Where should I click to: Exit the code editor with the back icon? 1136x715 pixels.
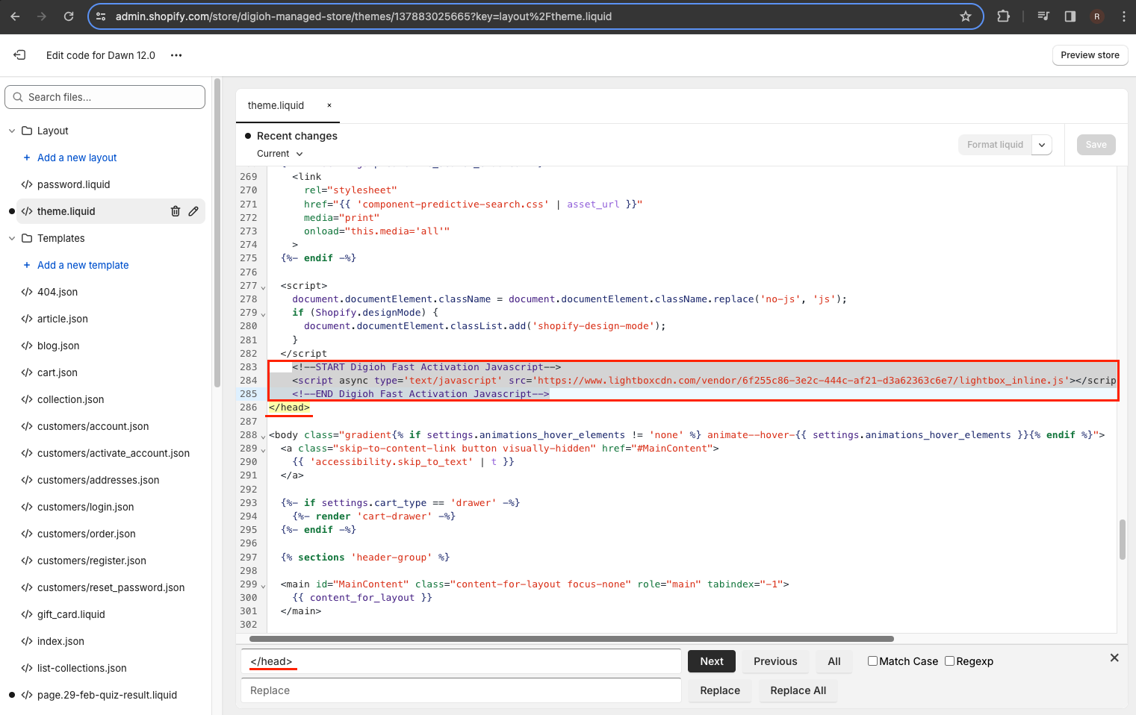(x=20, y=55)
